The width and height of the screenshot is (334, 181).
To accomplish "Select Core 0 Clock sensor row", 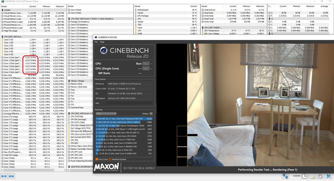I will click(33, 57).
